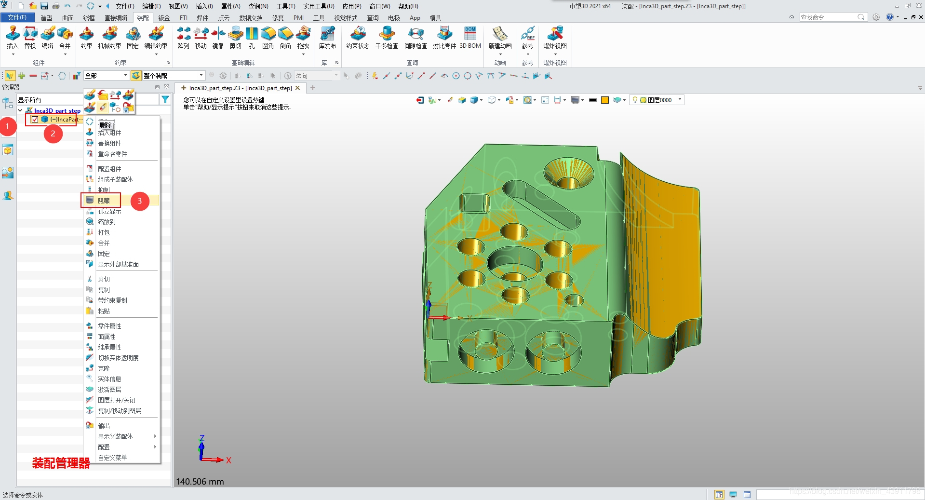Add a new document tab with plus
This screenshot has width=925, height=500.
click(x=313, y=88)
